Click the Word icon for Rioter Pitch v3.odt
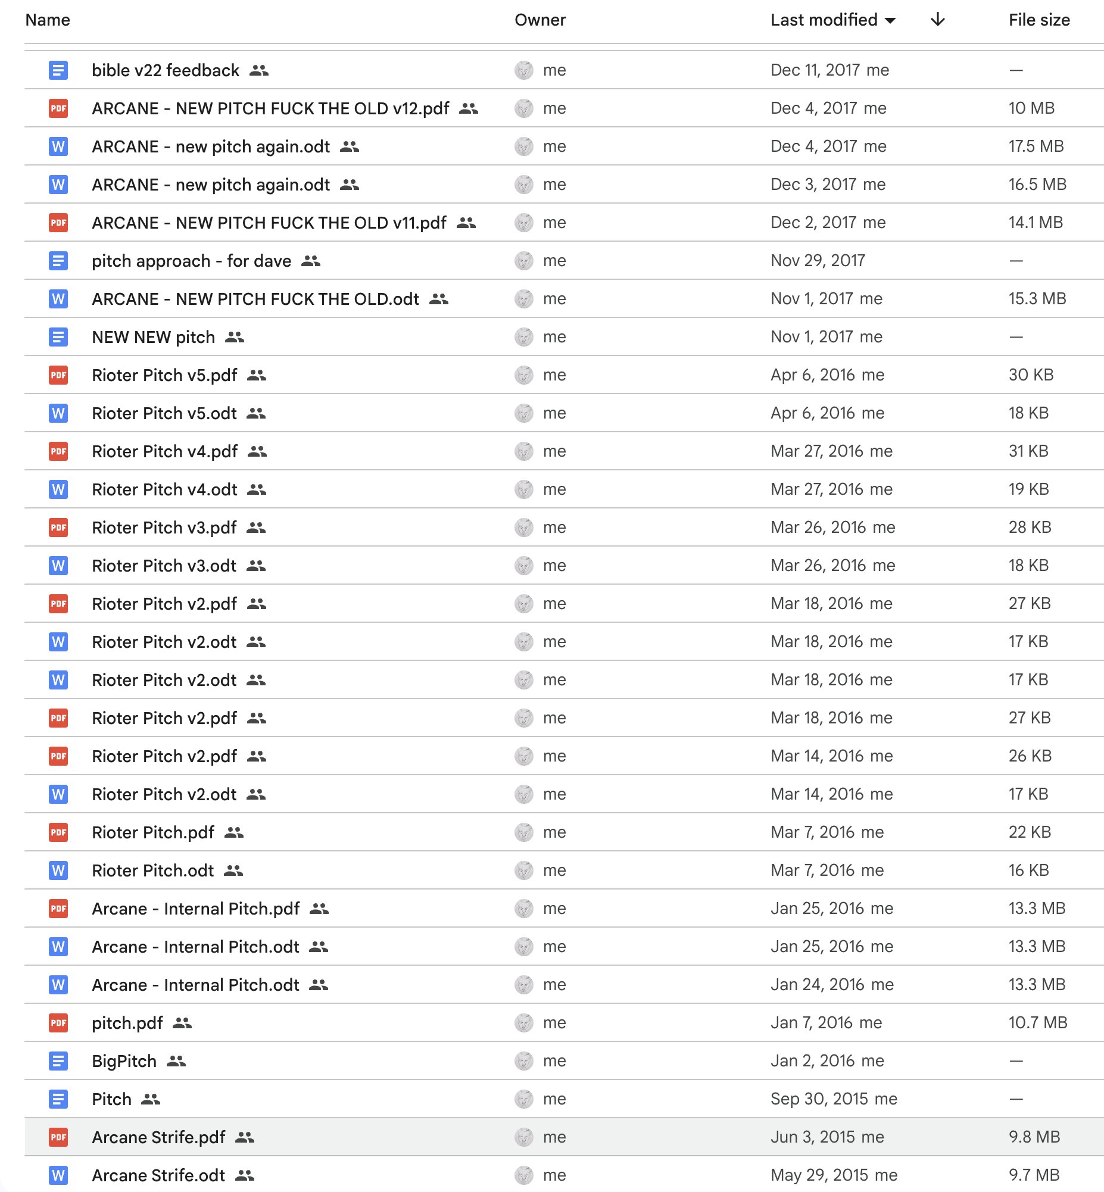The width and height of the screenshot is (1104, 1192). click(x=58, y=566)
